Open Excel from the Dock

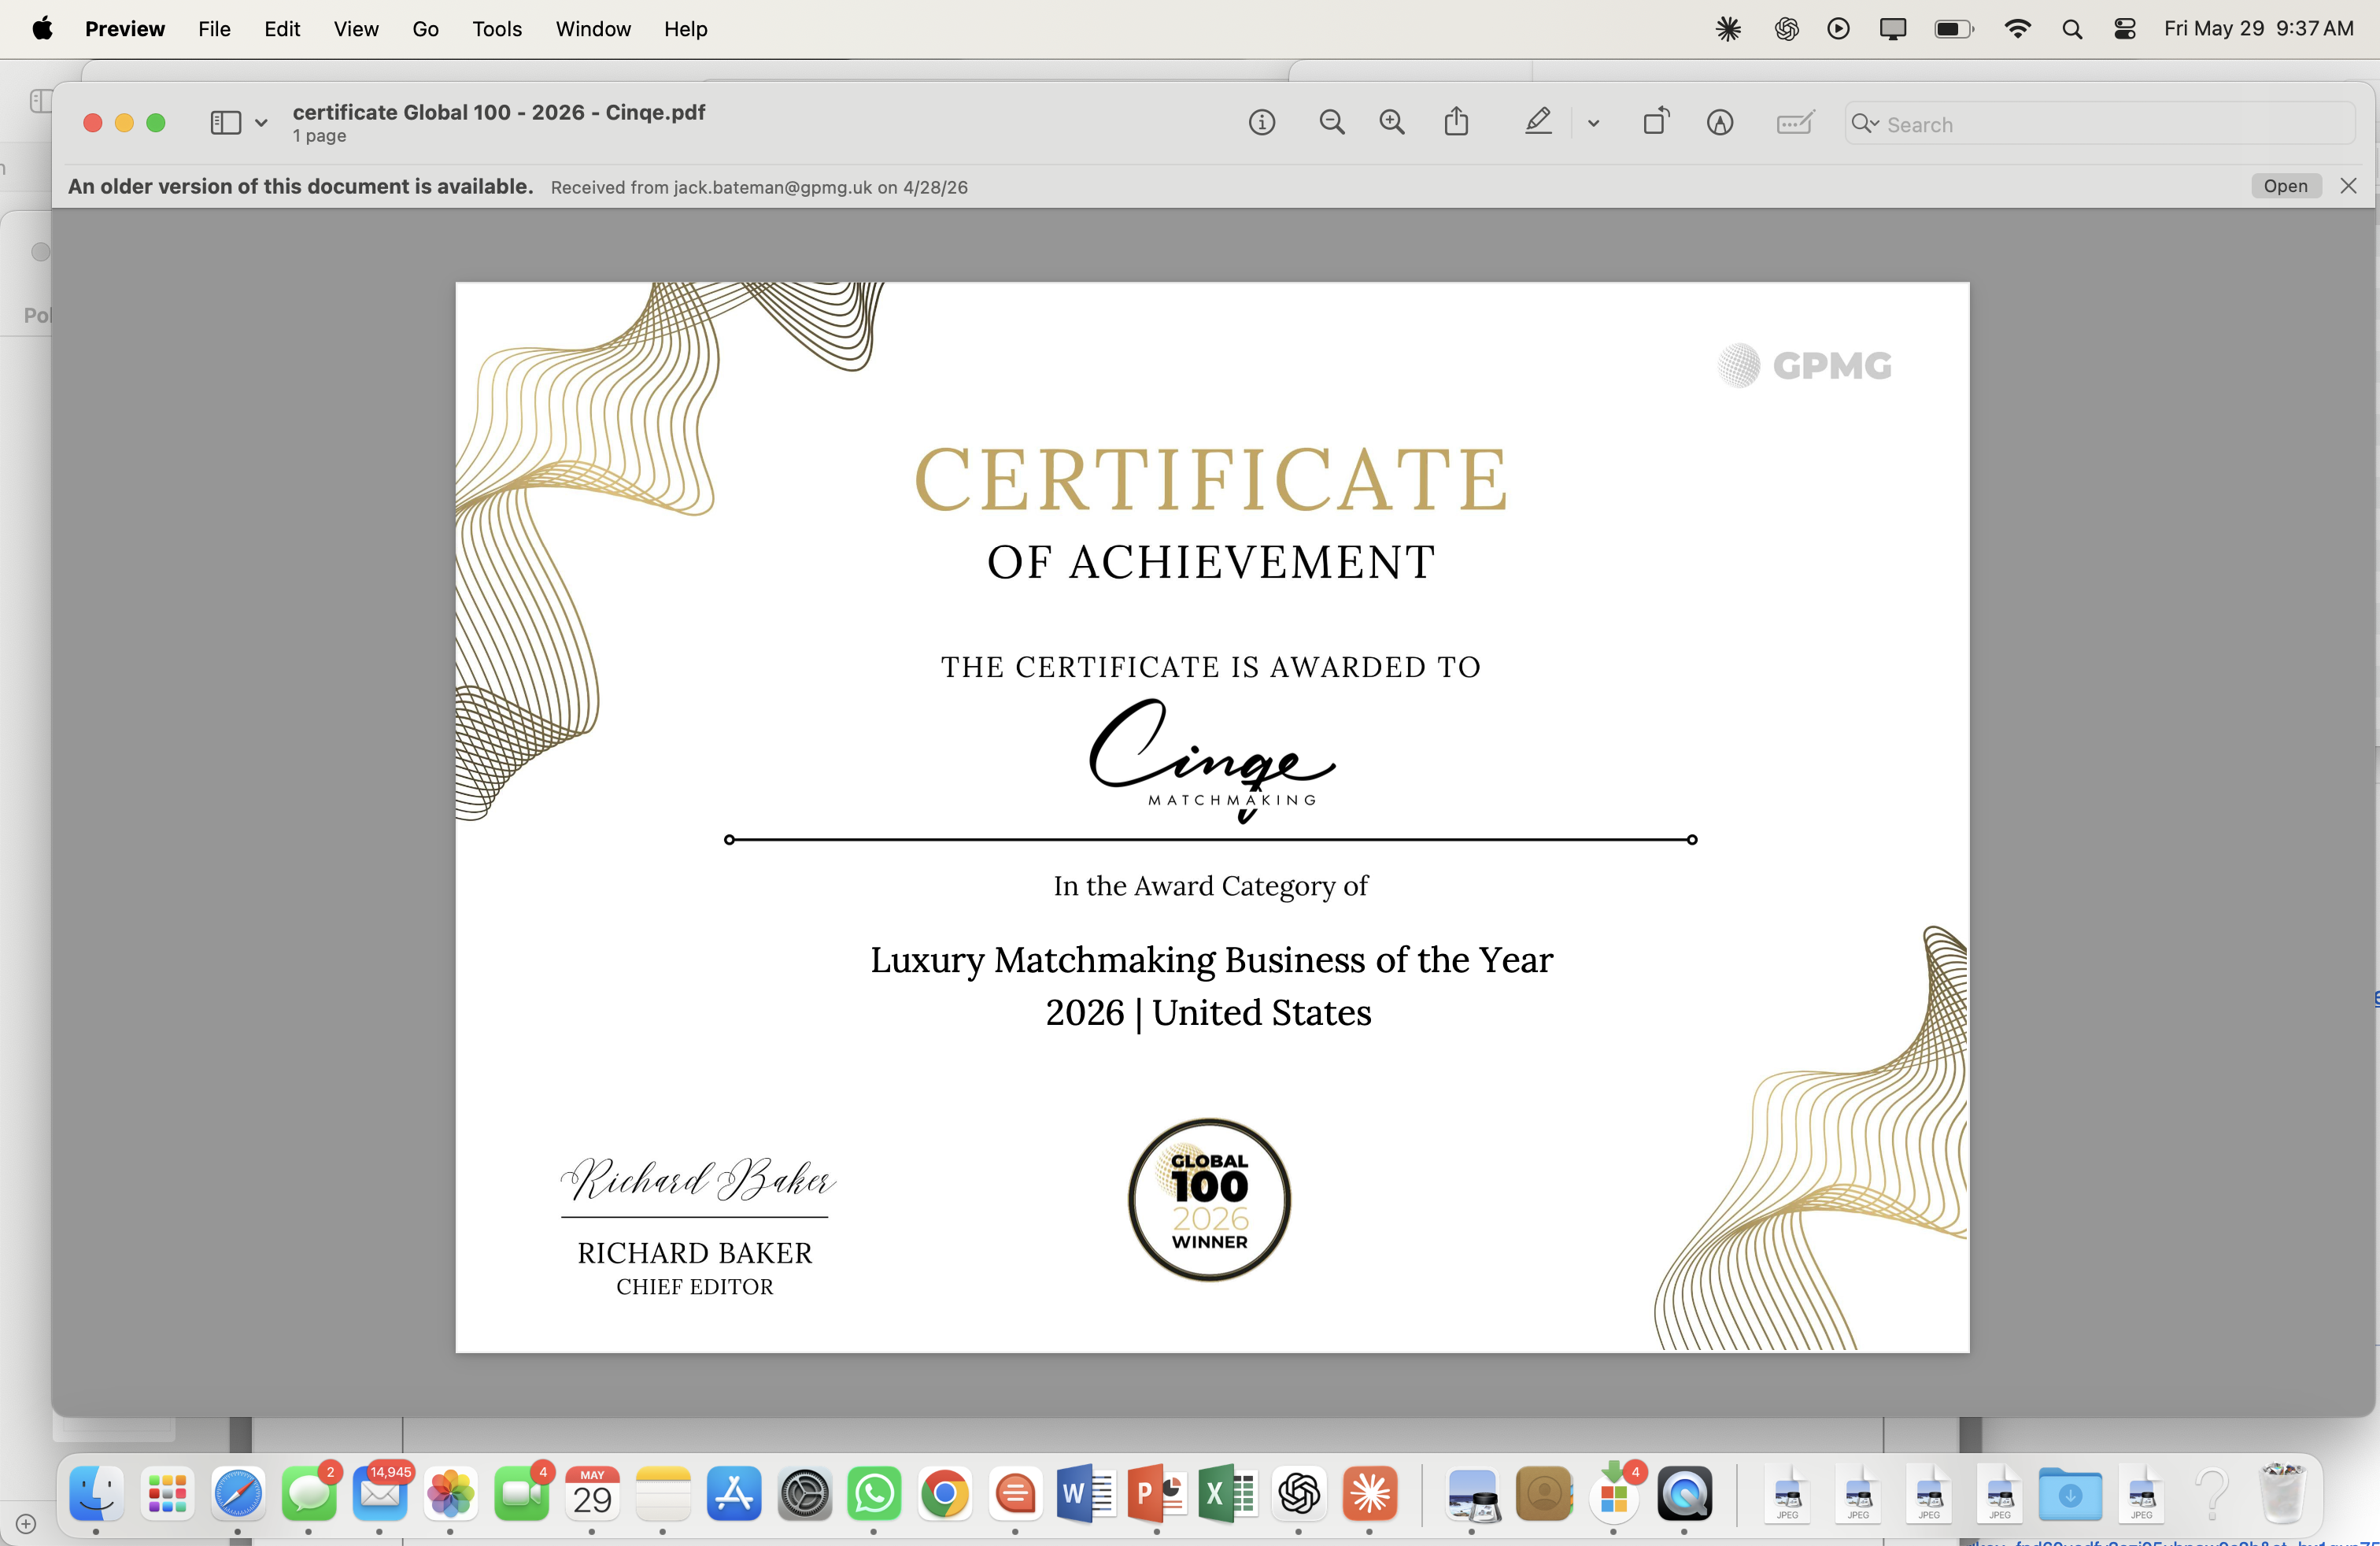tap(1227, 1494)
